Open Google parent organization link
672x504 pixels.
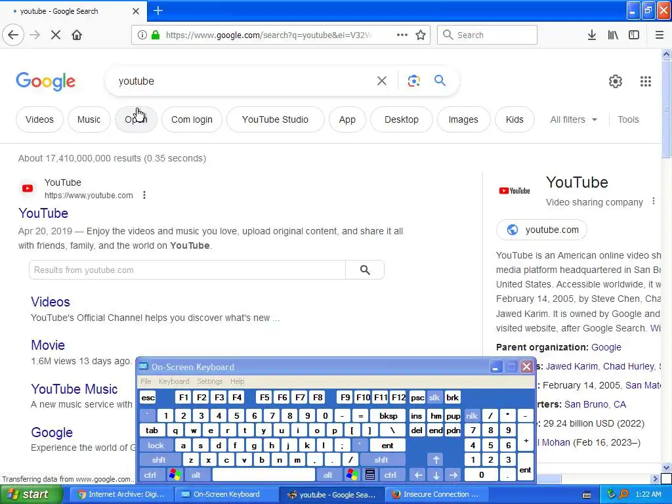click(606, 347)
